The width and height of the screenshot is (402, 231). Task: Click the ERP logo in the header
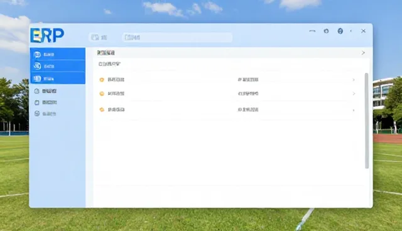click(x=47, y=35)
